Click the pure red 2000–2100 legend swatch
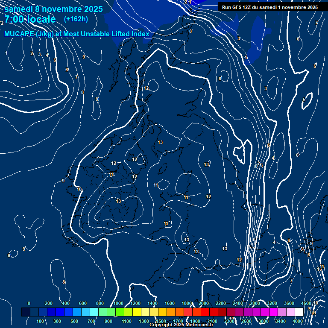Image resolution: width=328 pixels, height=328 pixels. tap(205, 312)
